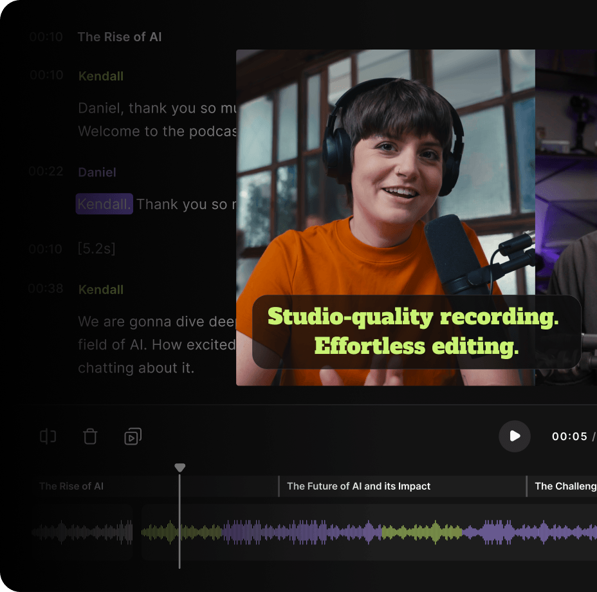Click the 00:38 timestamp in the transcript

46,289
